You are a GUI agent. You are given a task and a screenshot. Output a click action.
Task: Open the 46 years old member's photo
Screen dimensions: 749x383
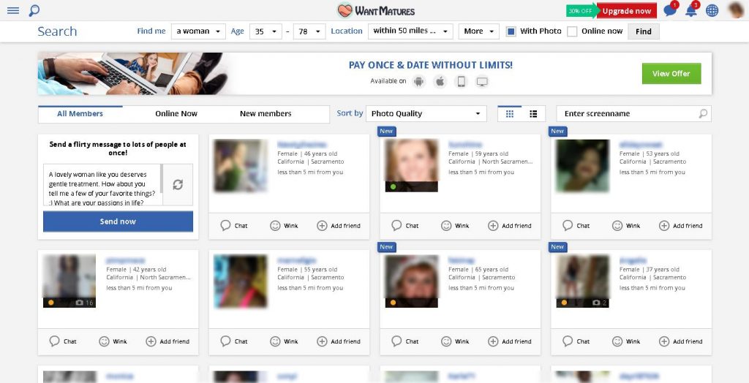tap(240, 166)
